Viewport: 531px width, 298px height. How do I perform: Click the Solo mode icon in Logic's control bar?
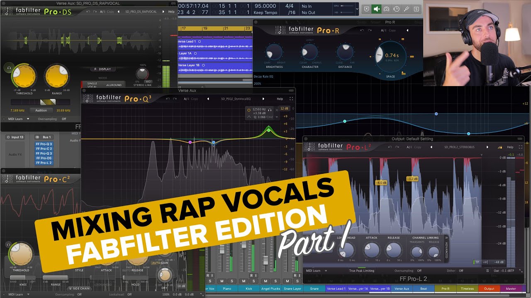tap(417, 9)
